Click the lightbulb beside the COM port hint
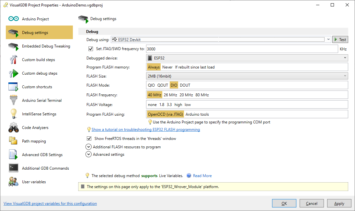This screenshot has height=211, width=355. (x=150, y=122)
